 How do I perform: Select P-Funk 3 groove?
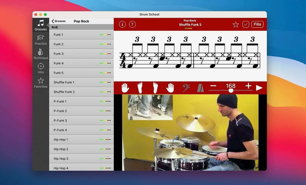[81, 120]
